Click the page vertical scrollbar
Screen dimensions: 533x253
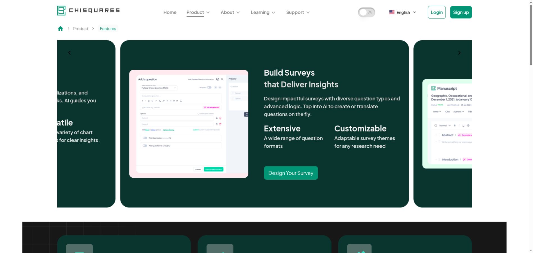(530, 35)
